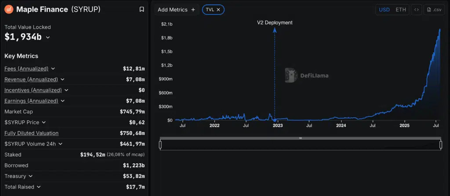The image size is (450, 196).
Task: Open the embed code icon
Action: pyautogui.click(x=417, y=10)
